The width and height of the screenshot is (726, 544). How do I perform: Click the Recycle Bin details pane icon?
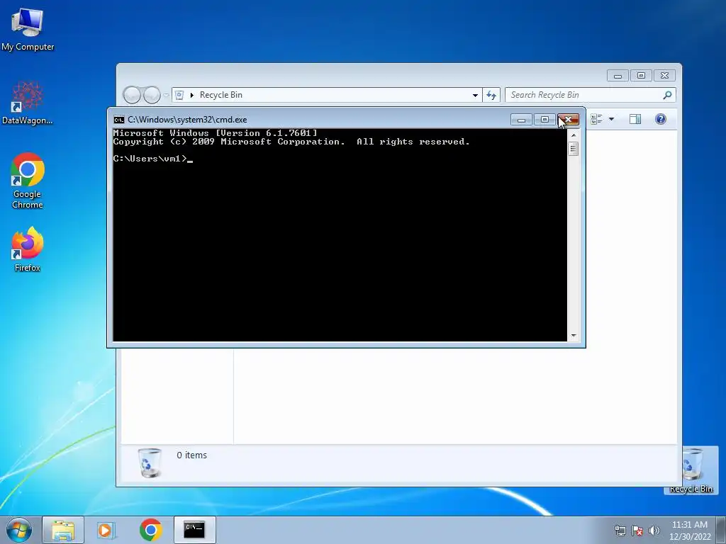[150, 463]
